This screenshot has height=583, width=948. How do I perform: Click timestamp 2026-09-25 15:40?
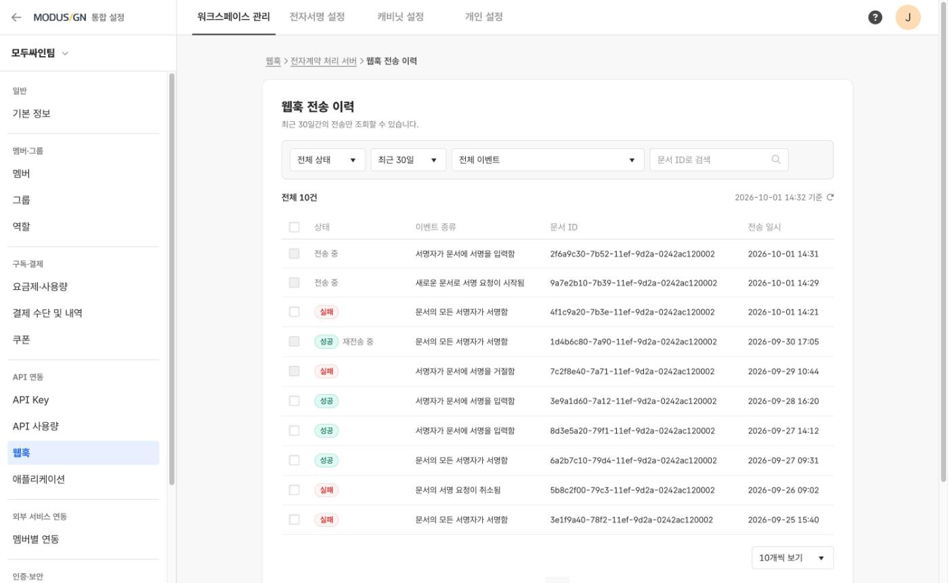[783, 520]
